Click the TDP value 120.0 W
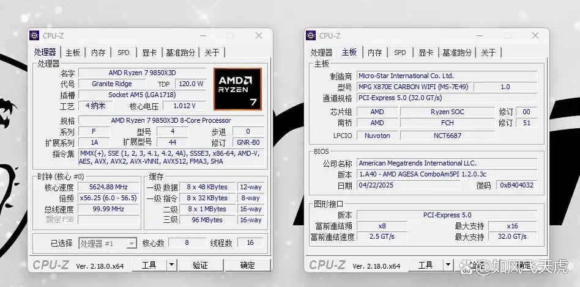 (191, 84)
